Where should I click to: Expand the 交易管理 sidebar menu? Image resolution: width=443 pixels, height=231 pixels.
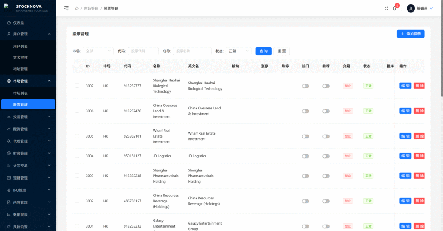coord(28,117)
